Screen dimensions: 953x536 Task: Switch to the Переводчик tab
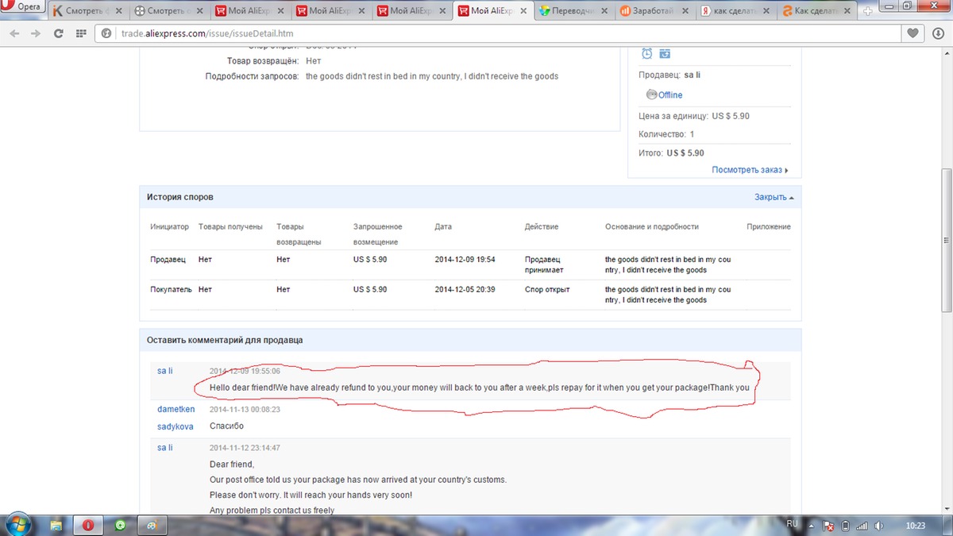click(573, 11)
